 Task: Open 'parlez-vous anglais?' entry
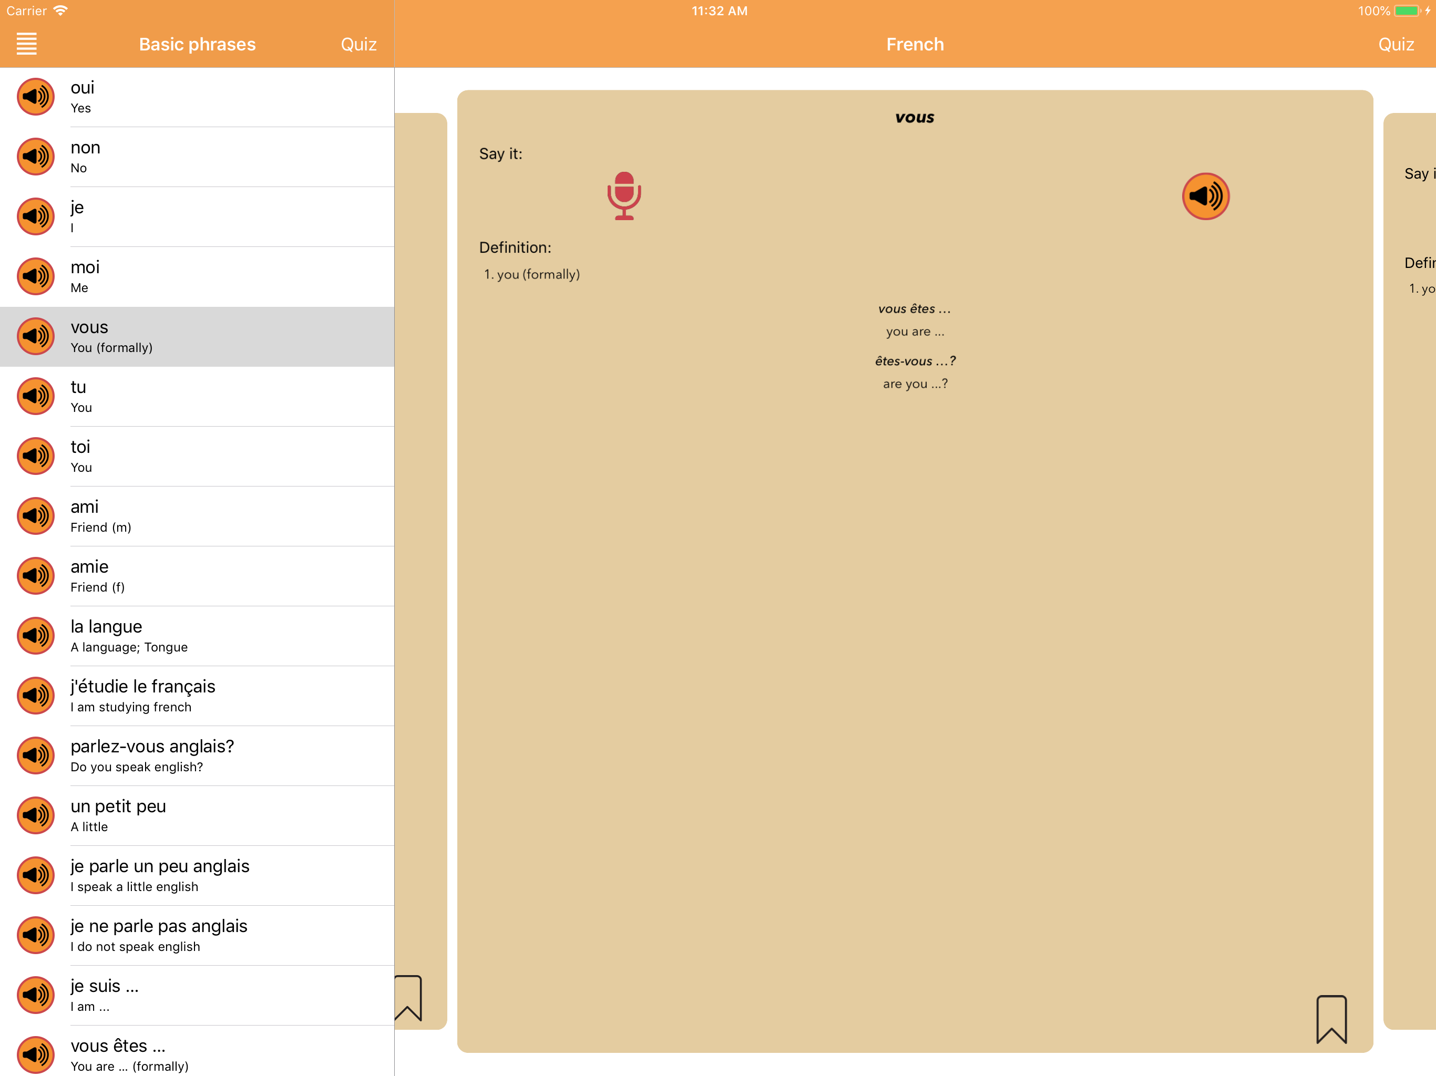pyautogui.click(x=197, y=756)
